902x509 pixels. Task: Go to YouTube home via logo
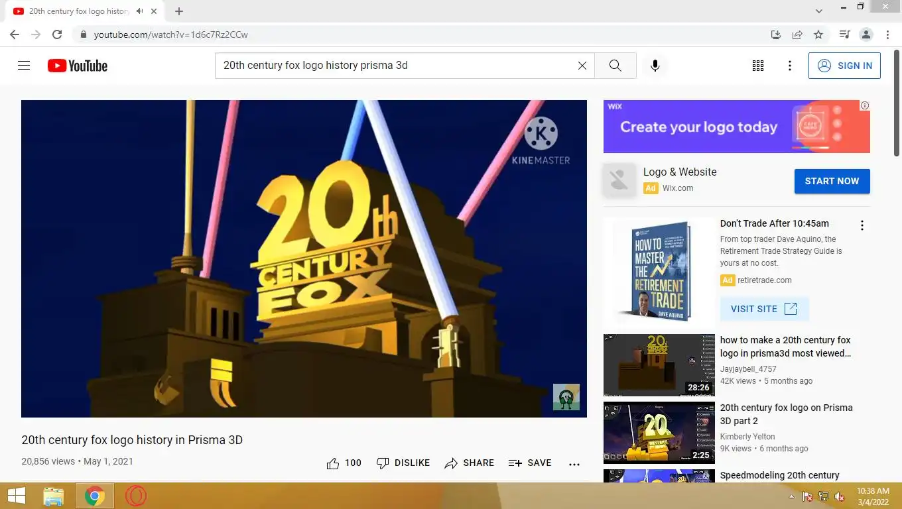(78, 66)
